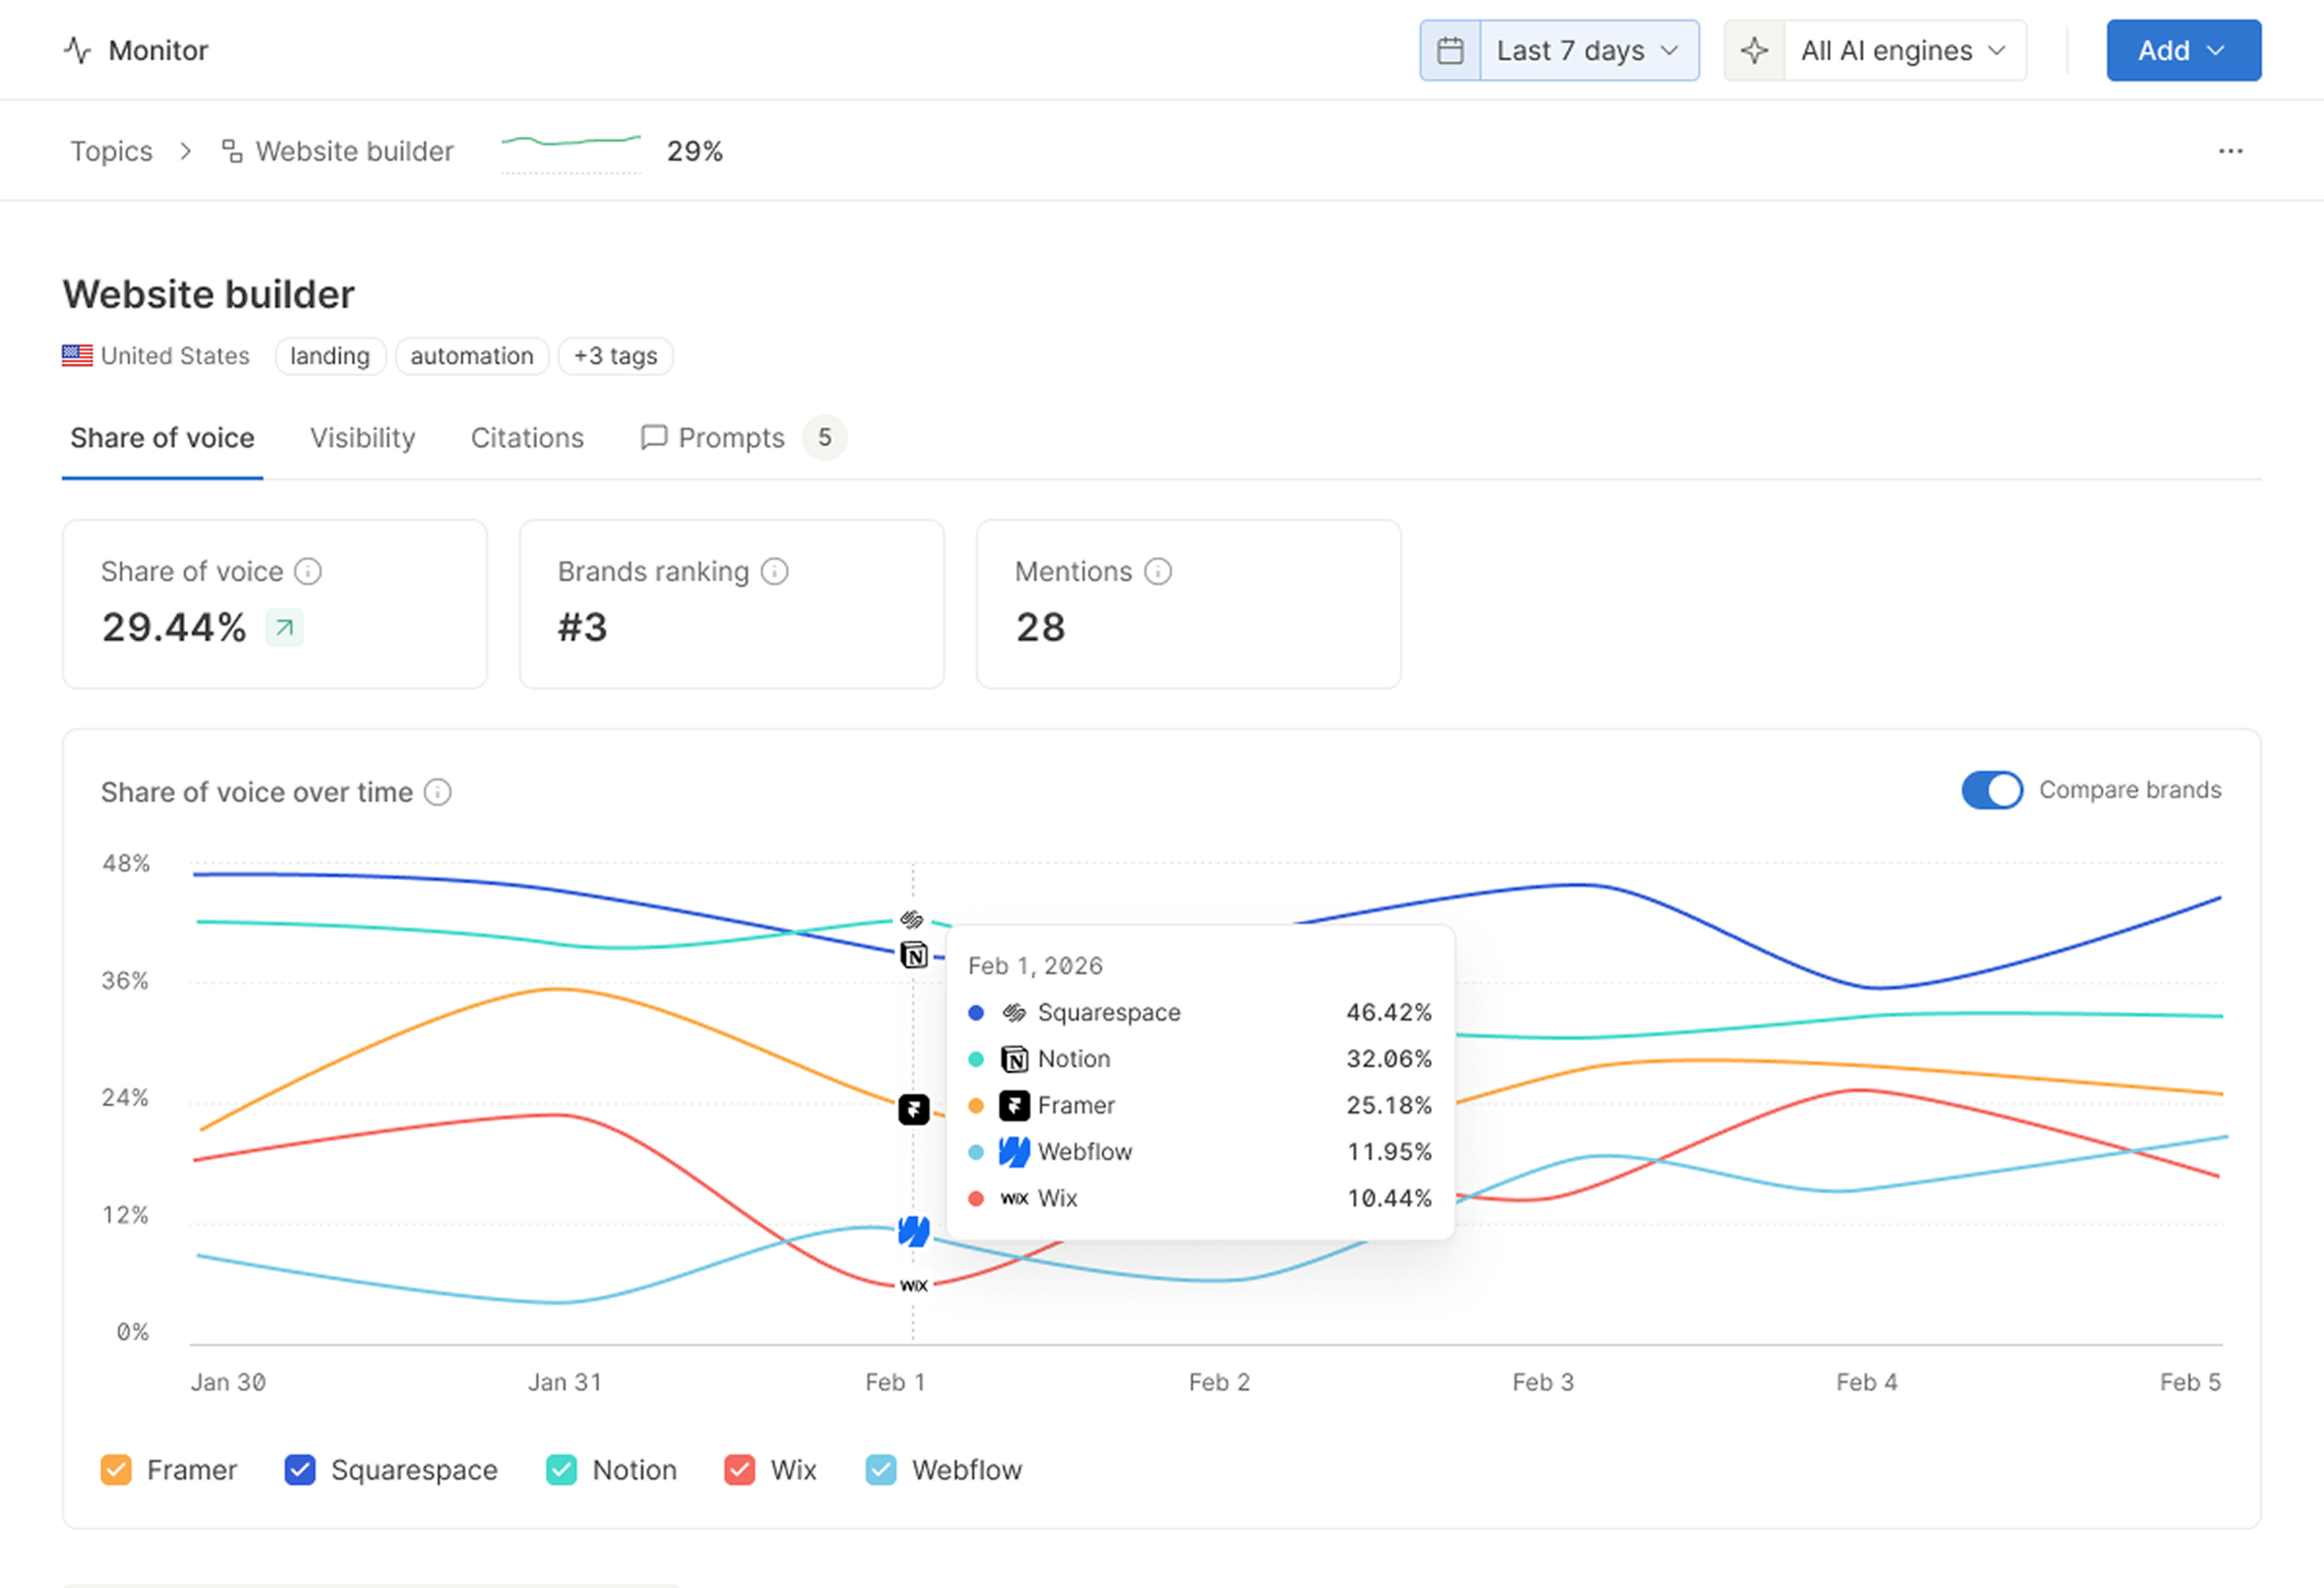Click the calendar icon in date filter
The height and width of the screenshot is (1588, 2324).
coord(1450,50)
